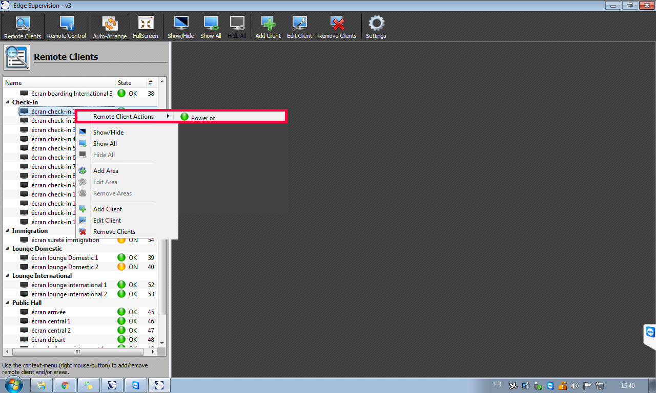Switch to FullScreen mode
The image size is (656, 393).
pyautogui.click(x=146, y=27)
